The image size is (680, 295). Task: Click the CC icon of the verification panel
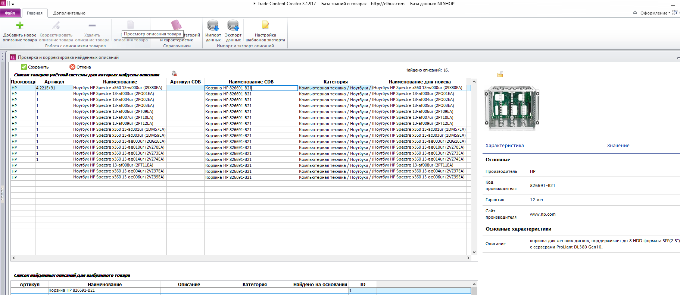(13, 57)
